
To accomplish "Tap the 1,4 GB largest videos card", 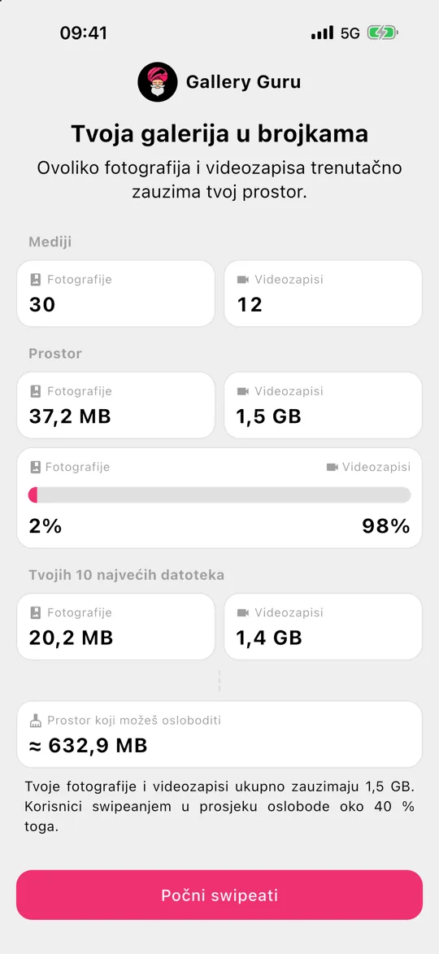I will coord(323,627).
